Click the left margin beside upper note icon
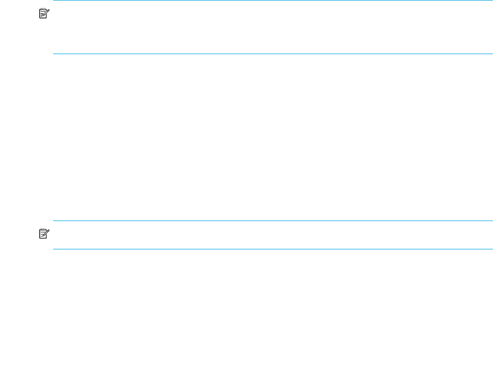This screenshot has width=493, height=388. click(x=19, y=13)
